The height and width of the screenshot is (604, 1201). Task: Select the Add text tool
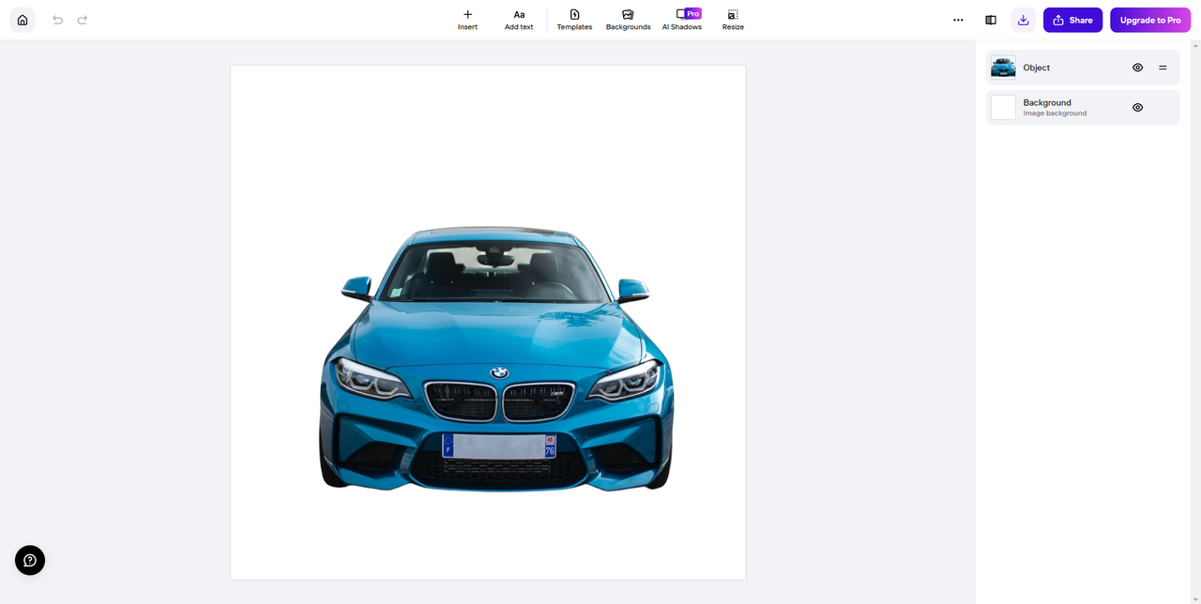(x=519, y=20)
